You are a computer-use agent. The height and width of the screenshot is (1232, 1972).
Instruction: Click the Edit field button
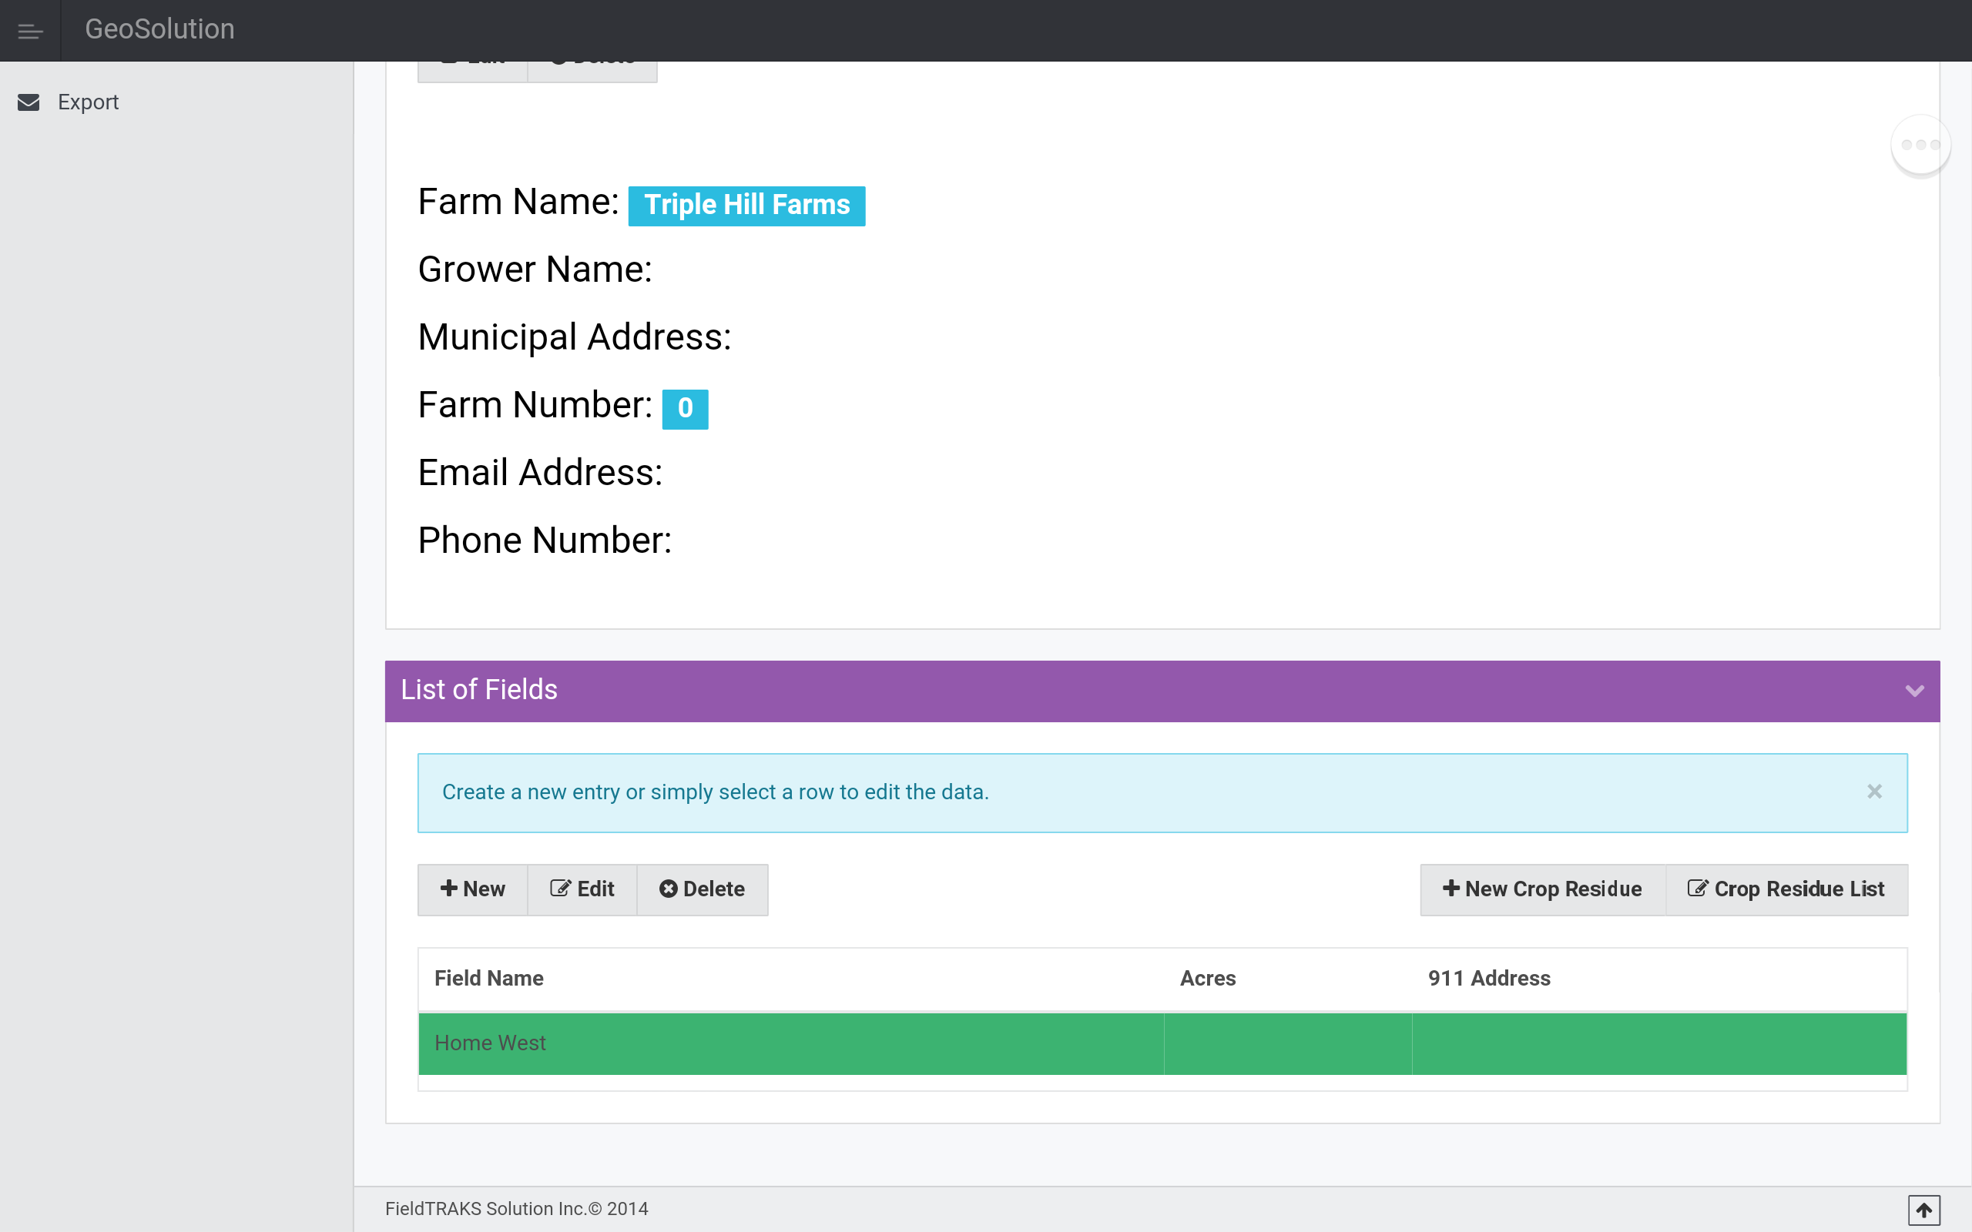pyautogui.click(x=582, y=889)
